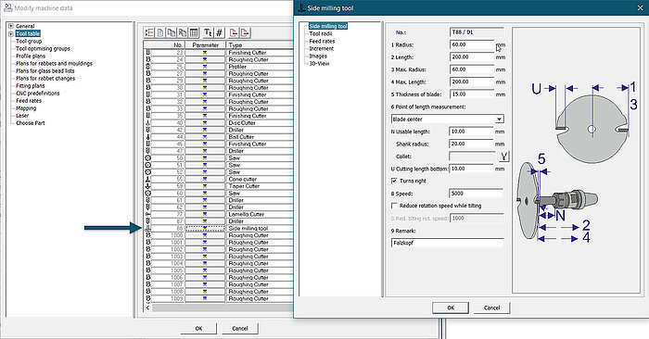Toggle the Turns right checkbox
The image size is (649, 339).
pyautogui.click(x=394, y=181)
